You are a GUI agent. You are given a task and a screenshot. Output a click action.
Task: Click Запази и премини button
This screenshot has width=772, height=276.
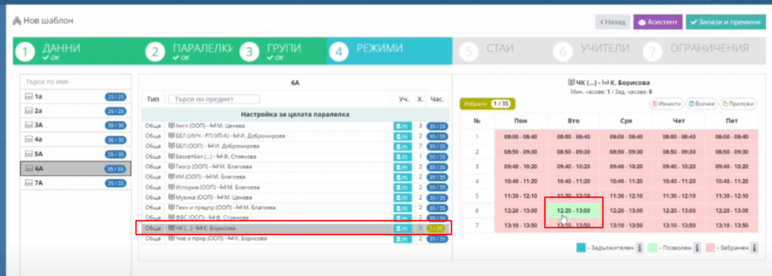726,22
